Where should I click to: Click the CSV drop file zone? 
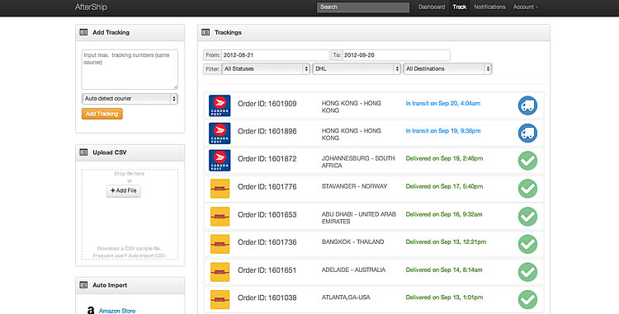coord(130,214)
